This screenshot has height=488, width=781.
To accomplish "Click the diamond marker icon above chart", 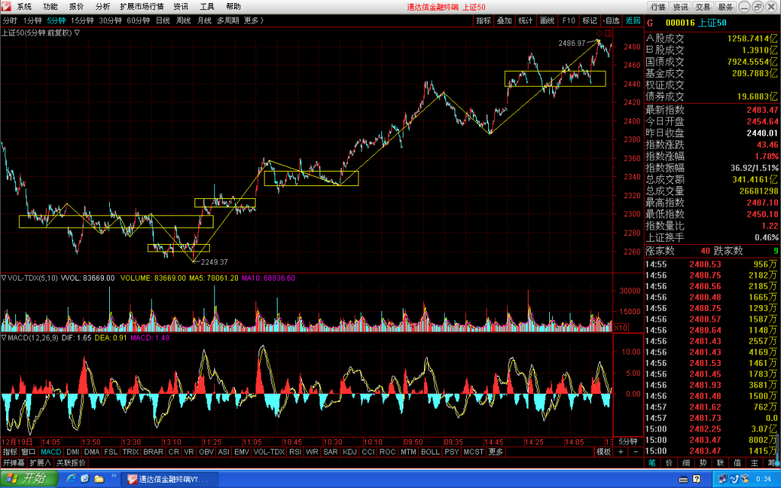I will (x=599, y=33).
